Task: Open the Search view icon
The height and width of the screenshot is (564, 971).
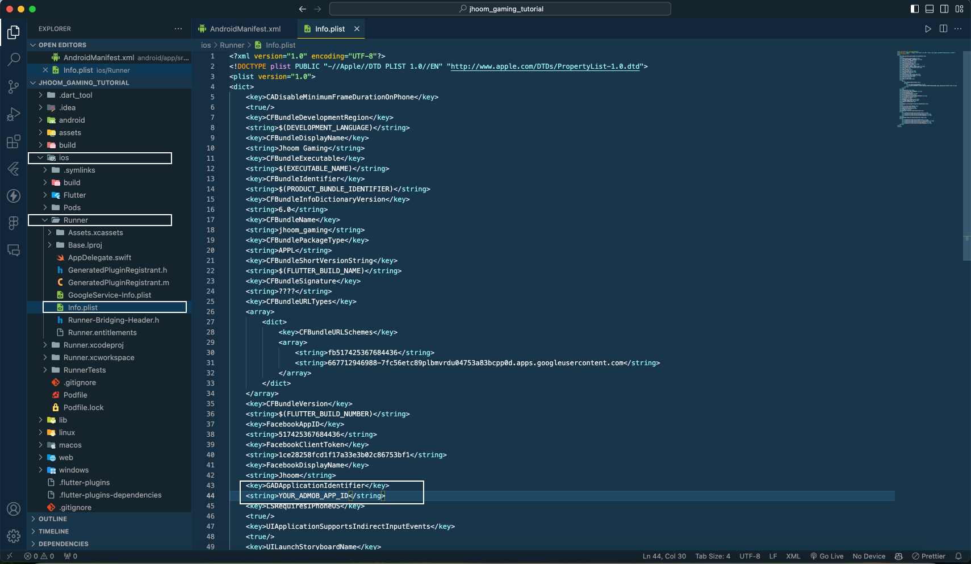Action: tap(14, 60)
